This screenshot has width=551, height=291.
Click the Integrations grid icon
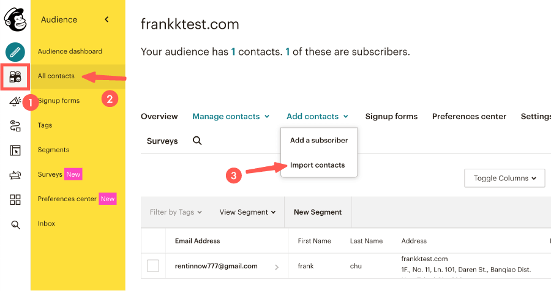[15, 199]
